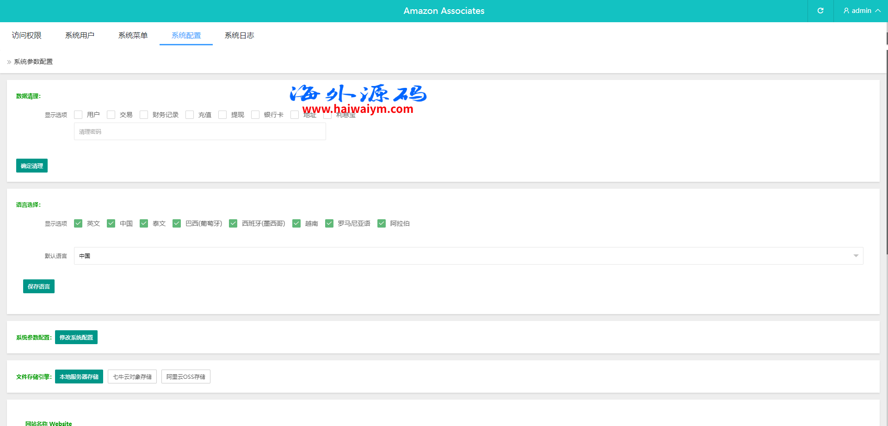Screen dimensions: 888x426
Task: Choose 阿里云OSS存储 storage engine
Action: pos(186,377)
